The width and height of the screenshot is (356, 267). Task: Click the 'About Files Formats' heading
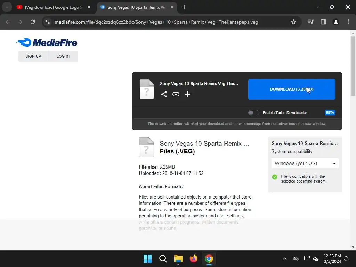click(161, 187)
